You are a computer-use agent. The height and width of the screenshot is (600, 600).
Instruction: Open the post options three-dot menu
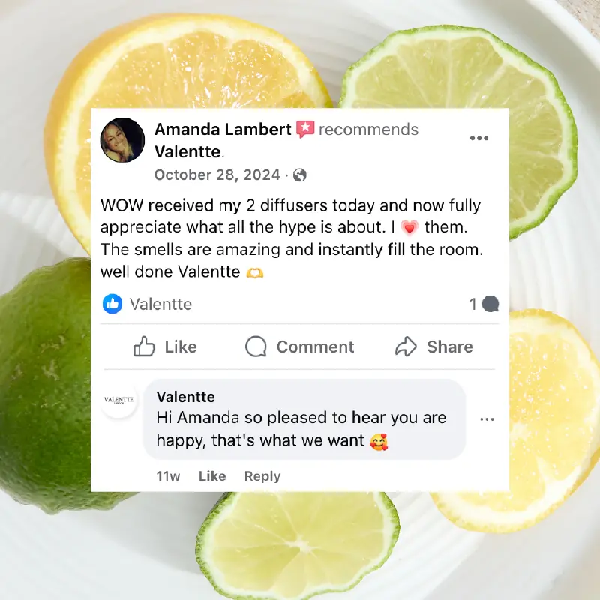(x=479, y=138)
